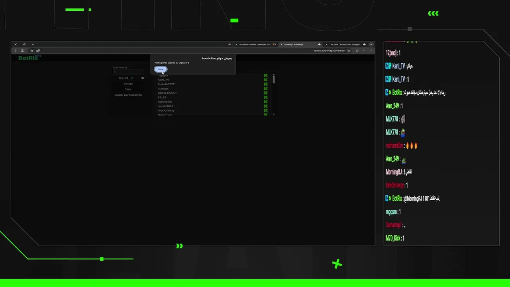Confirm the clipboard alert dialog button
The image size is (510, 287).
(x=161, y=69)
